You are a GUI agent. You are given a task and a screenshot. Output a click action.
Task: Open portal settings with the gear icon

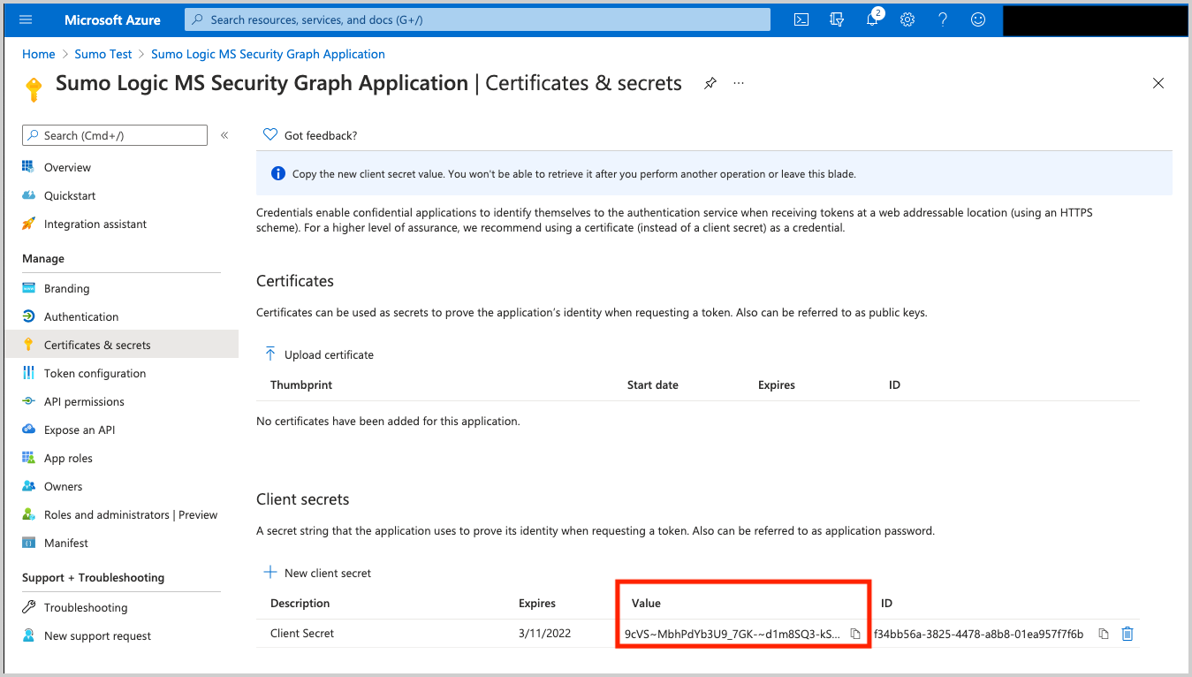click(907, 19)
